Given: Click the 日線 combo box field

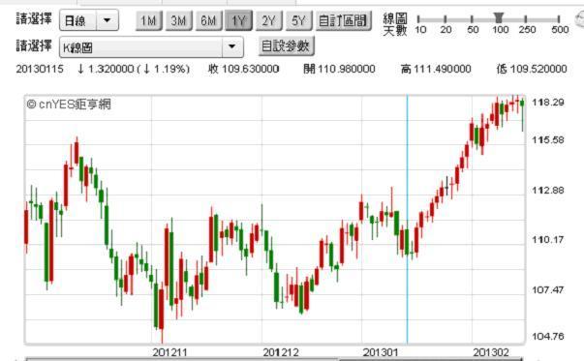Looking at the screenshot, I should pyautogui.click(x=89, y=20).
